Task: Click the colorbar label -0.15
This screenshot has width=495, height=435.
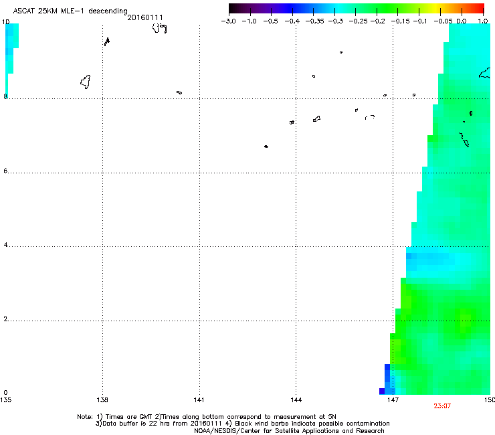Action: pyautogui.click(x=400, y=21)
